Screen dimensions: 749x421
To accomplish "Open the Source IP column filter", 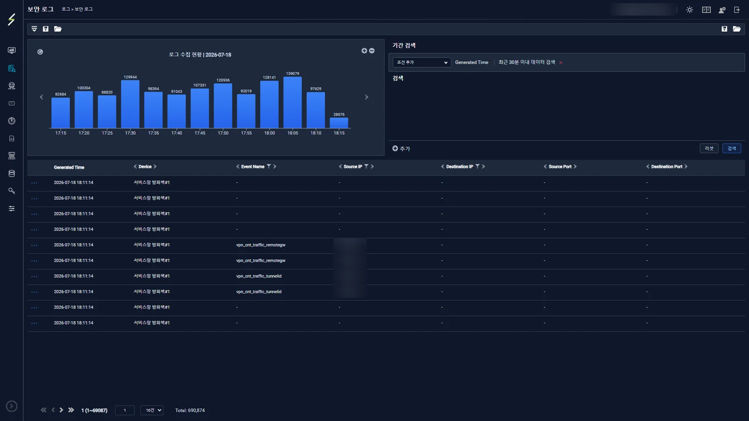I will point(367,167).
